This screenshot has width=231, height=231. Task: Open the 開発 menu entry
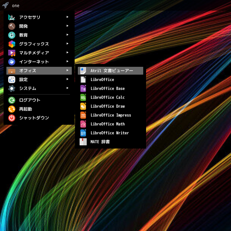pos(39,26)
